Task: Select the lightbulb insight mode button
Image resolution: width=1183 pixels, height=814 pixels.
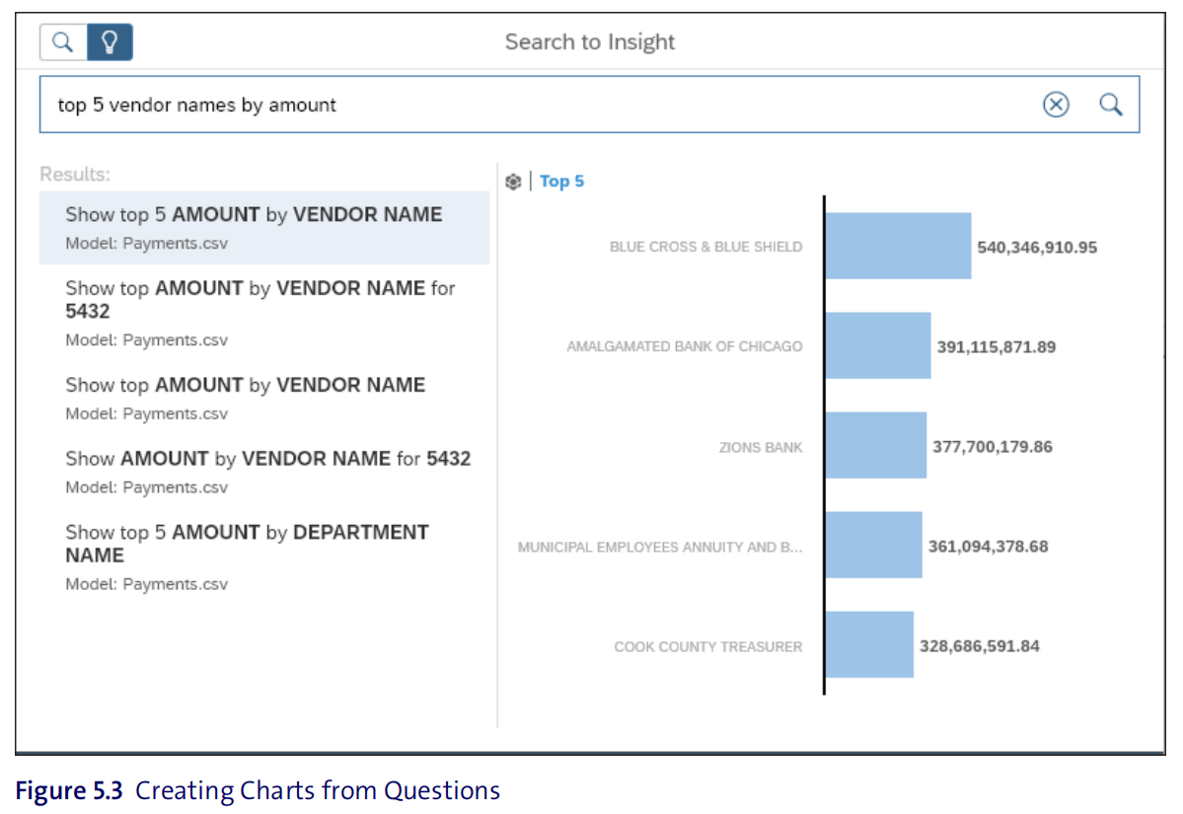Action: 111,42
